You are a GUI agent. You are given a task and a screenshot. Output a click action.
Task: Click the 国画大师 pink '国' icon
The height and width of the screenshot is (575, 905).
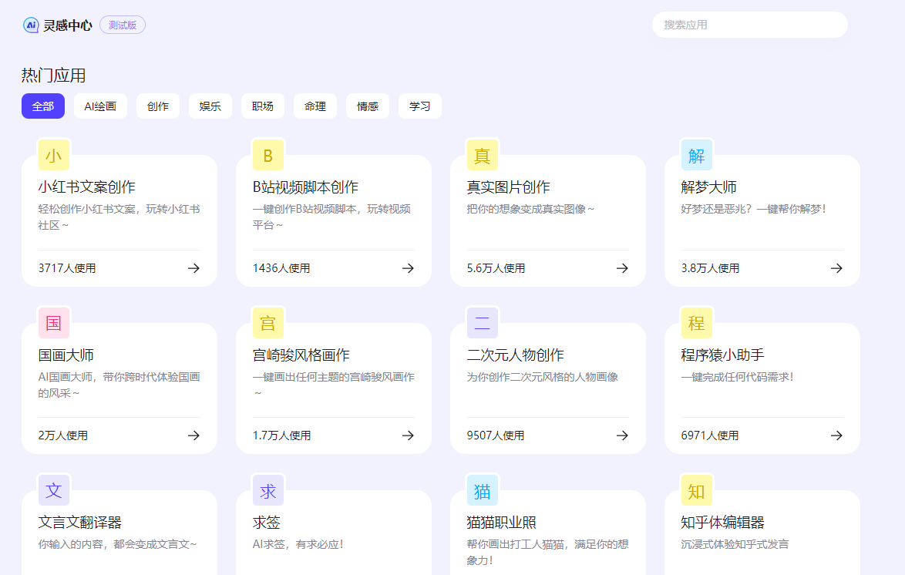54,323
